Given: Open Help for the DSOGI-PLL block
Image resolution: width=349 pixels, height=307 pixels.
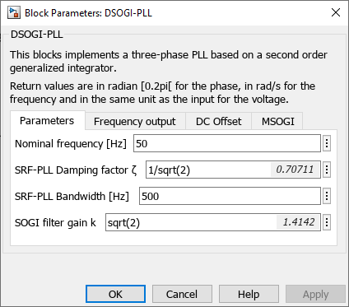Looking at the screenshot, I should tap(249, 294).
